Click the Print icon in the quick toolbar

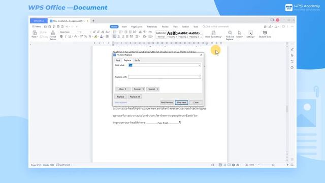tap(58, 26)
